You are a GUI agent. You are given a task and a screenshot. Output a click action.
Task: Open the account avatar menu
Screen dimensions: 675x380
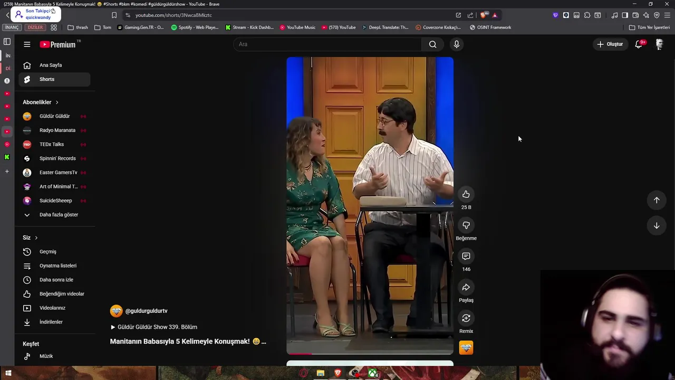tap(659, 44)
